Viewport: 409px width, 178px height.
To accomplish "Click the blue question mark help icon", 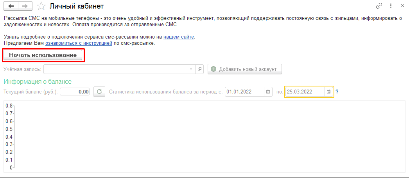I will pos(337,92).
